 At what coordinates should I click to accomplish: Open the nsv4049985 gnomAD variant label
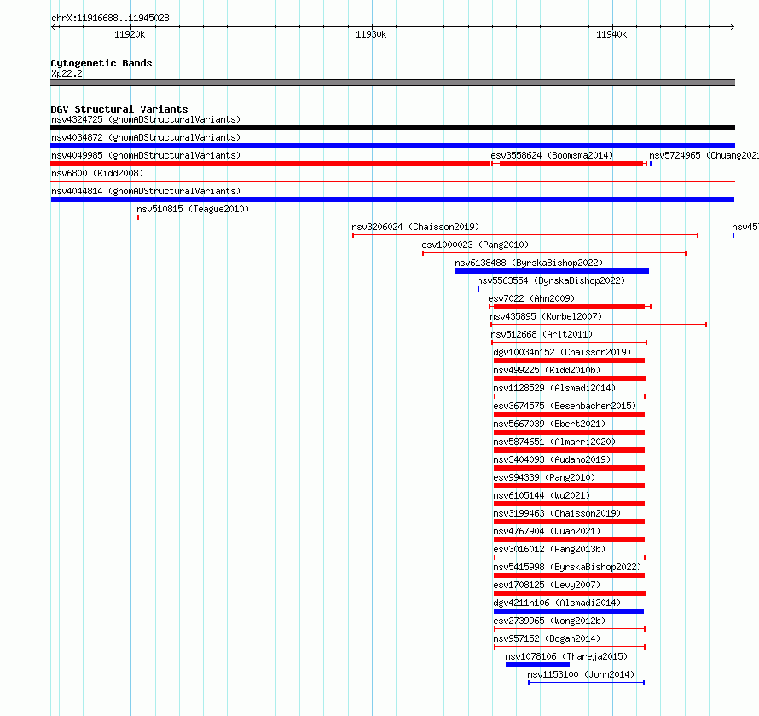[146, 155]
